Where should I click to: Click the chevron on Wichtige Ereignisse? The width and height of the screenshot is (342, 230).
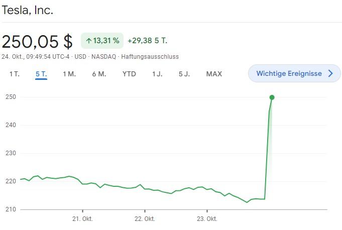[330, 73]
